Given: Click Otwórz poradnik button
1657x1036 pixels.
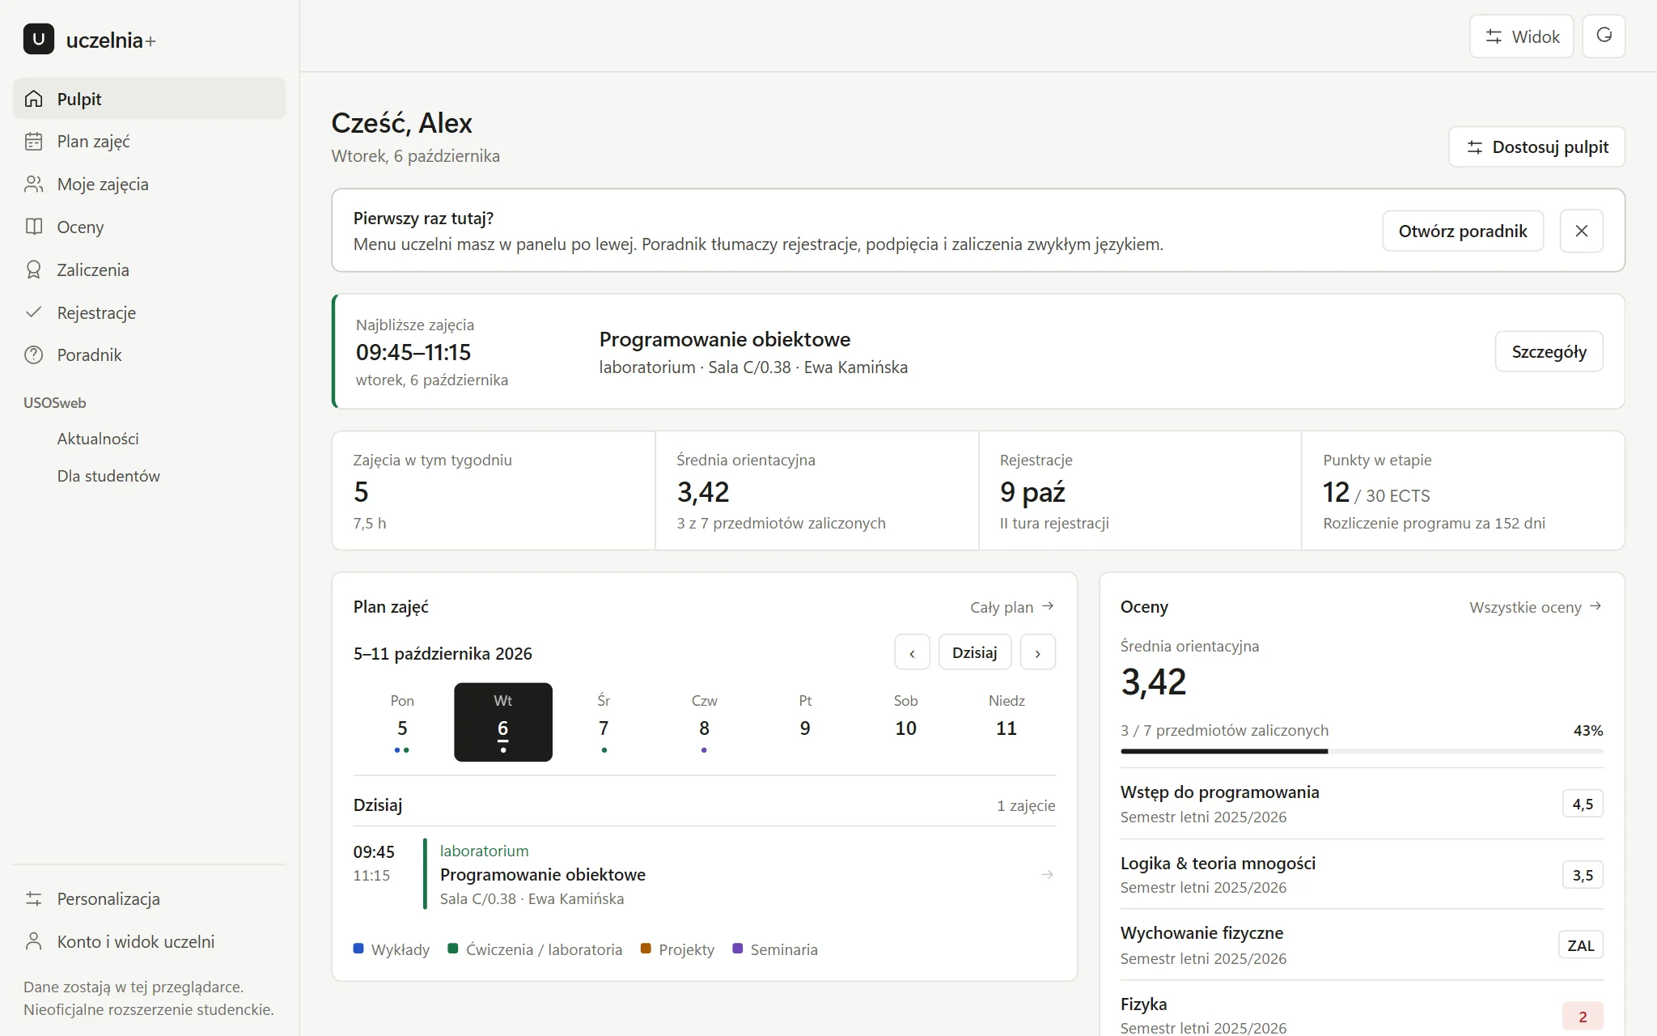Looking at the screenshot, I should 1463,231.
